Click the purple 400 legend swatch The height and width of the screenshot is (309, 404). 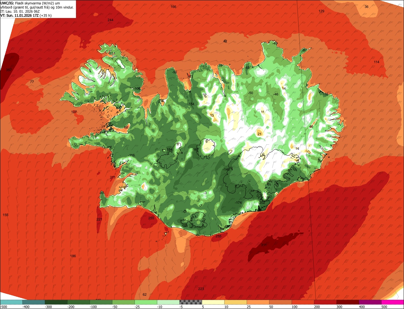point(370,302)
